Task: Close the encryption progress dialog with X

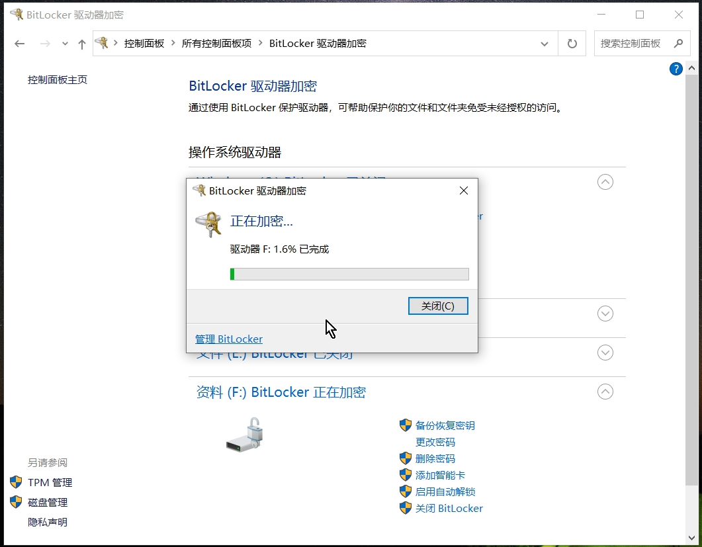Action: point(463,190)
